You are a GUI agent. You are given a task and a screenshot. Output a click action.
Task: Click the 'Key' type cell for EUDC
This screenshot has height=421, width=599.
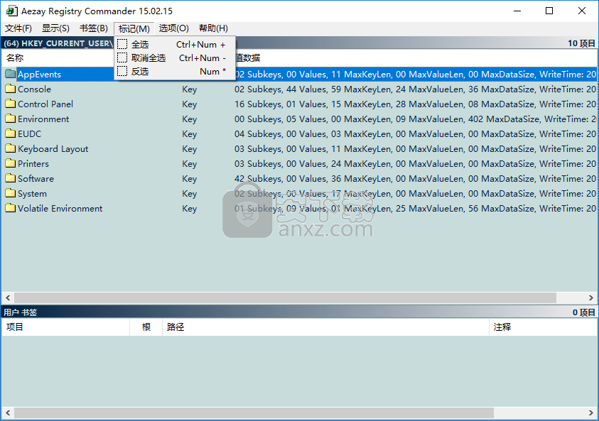pyautogui.click(x=190, y=133)
